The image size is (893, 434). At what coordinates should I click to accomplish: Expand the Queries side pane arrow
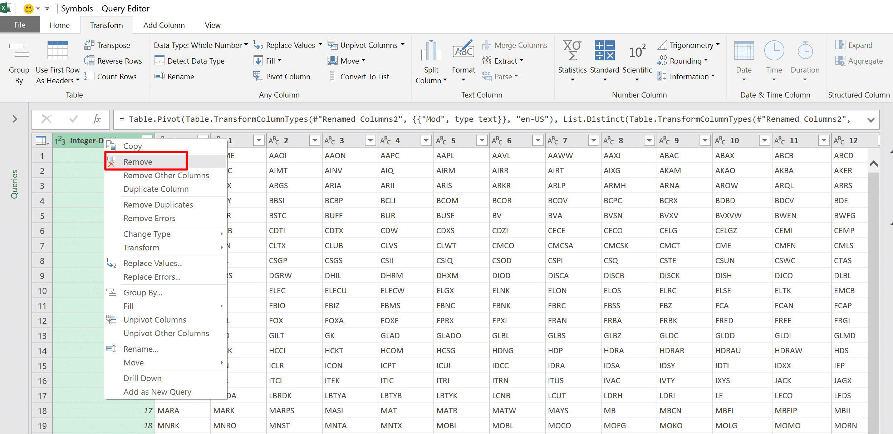(15, 119)
